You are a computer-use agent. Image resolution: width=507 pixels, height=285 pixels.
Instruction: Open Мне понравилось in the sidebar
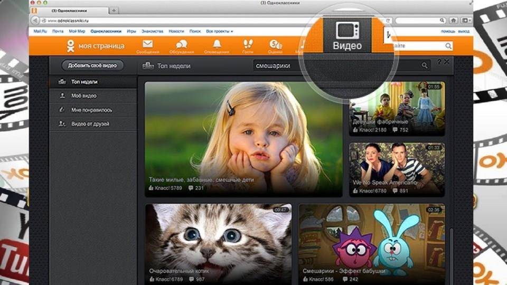[x=90, y=110]
